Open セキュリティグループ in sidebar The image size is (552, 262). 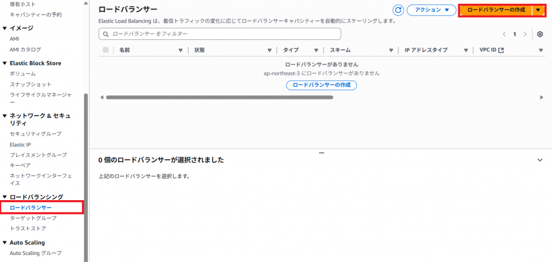[36, 134]
